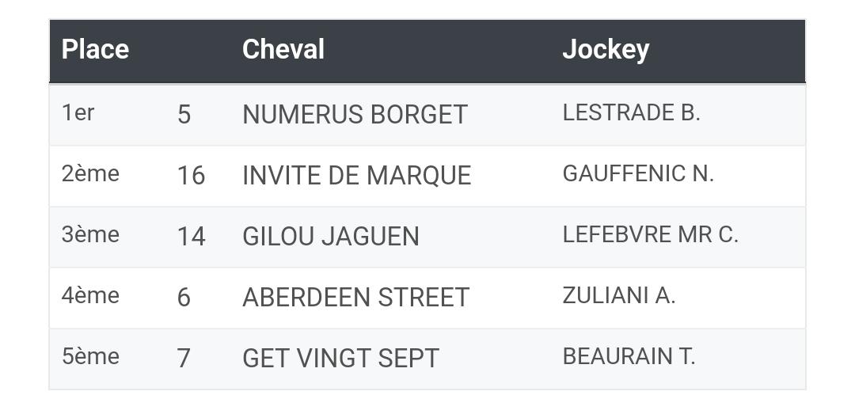Screen dimensions: 855x395
Task: Click the Jockey column header
Action: pyautogui.click(x=606, y=50)
